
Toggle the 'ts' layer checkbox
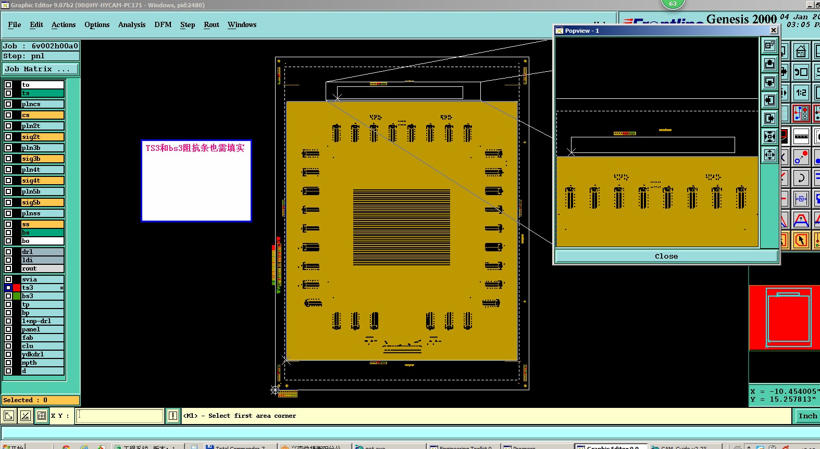tap(8, 93)
